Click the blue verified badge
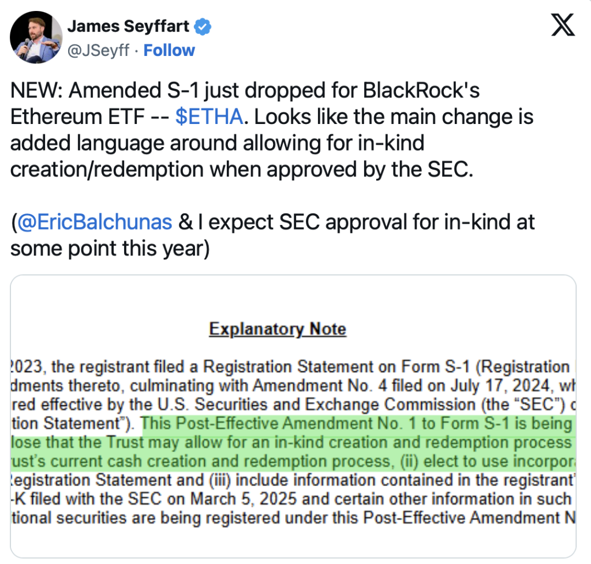591x564 pixels. pyautogui.click(x=203, y=27)
